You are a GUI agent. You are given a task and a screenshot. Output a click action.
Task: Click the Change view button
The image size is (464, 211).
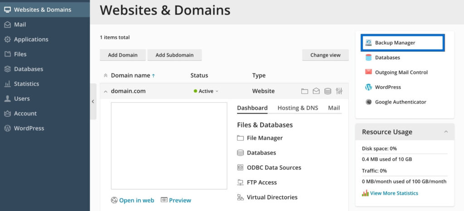[325, 55]
